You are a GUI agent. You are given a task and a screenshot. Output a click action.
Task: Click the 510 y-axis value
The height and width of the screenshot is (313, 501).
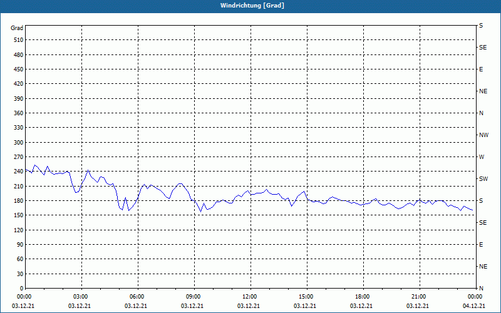(19, 40)
